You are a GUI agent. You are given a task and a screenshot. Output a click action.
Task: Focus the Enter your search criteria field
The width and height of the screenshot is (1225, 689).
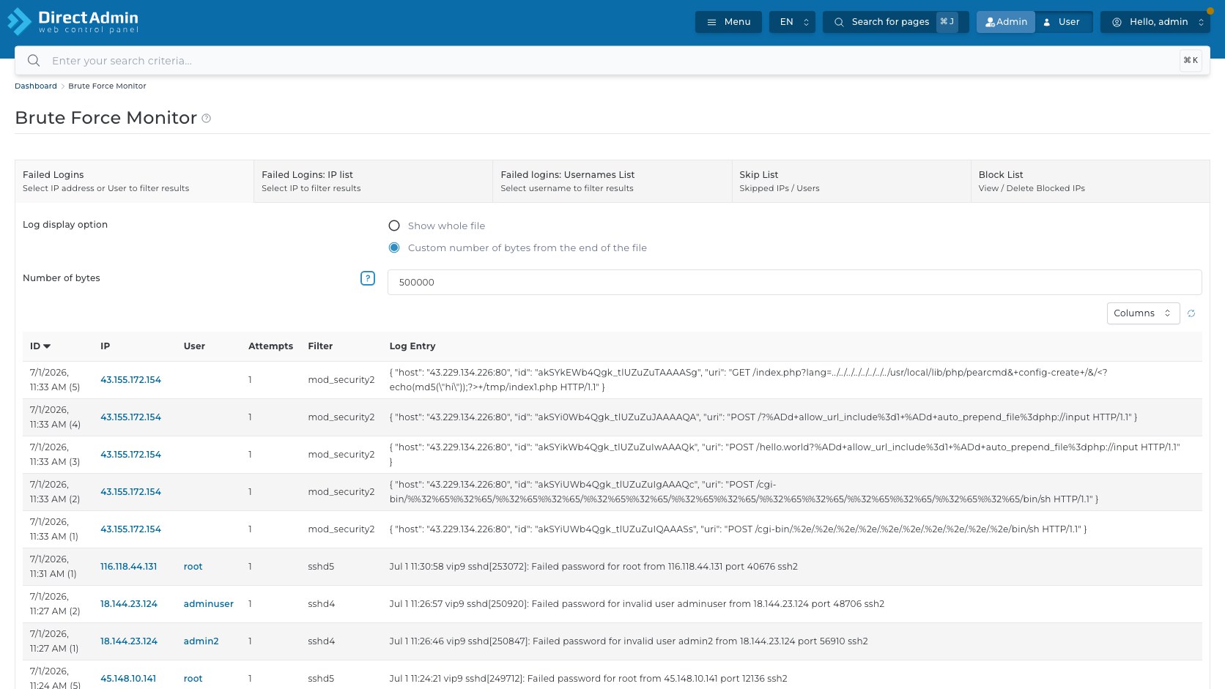click(x=612, y=61)
